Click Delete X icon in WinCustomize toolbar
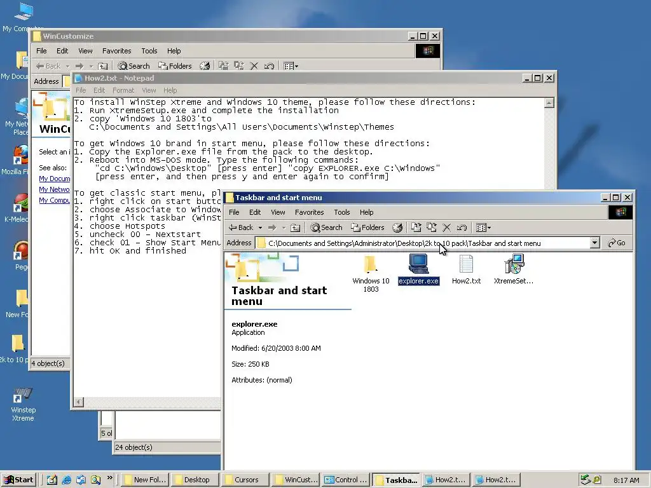 coord(254,66)
